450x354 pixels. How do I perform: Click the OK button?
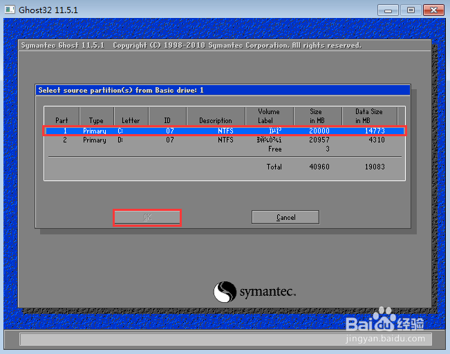click(x=147, y=217)
